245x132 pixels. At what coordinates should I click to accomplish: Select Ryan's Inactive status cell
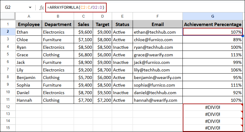122,47
